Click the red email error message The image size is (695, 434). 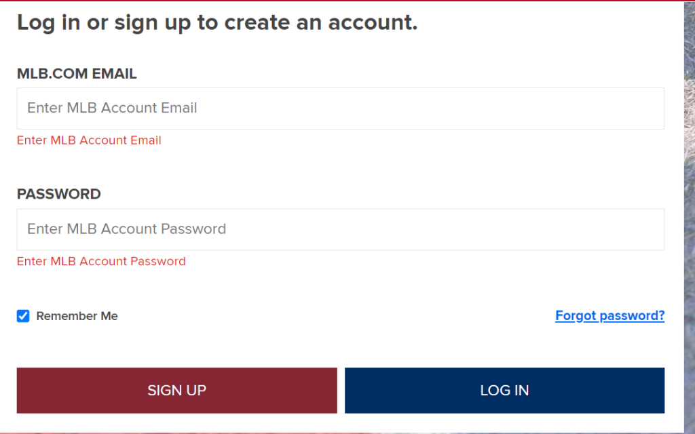pyautogui.click(x=89, y=140)
